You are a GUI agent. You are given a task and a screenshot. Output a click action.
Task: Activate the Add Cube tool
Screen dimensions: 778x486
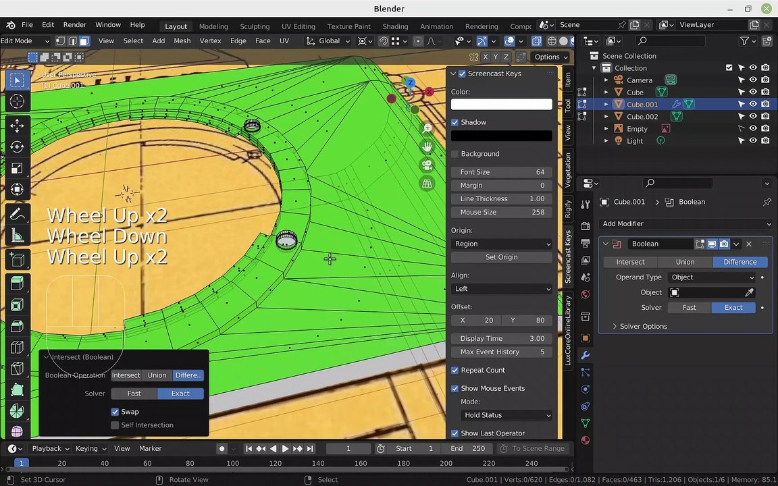[17, 260]
